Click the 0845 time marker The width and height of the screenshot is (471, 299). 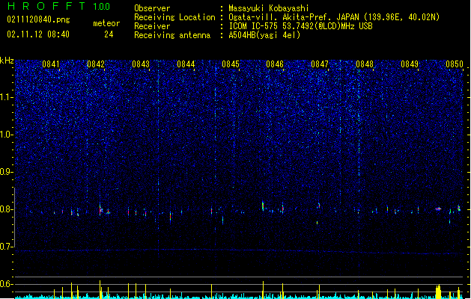[231, 64]
